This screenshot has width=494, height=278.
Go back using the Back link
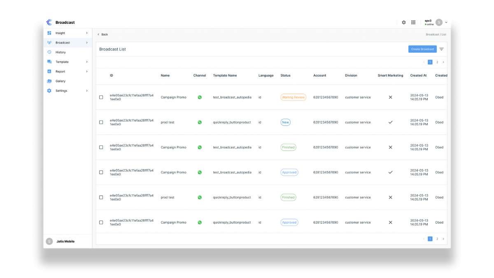pos(103,35)
